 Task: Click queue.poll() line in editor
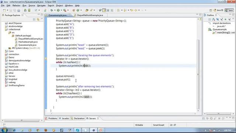tap(63, 79)
